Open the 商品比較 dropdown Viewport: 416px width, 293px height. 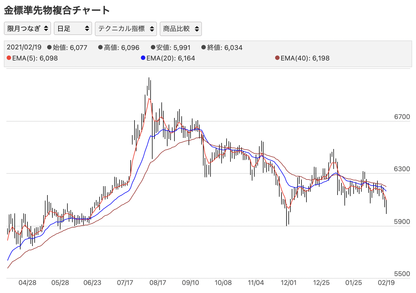[x=181, y=29]
